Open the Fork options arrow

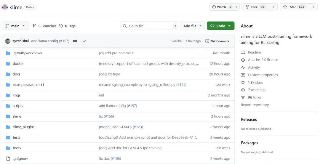coord(273,7)
